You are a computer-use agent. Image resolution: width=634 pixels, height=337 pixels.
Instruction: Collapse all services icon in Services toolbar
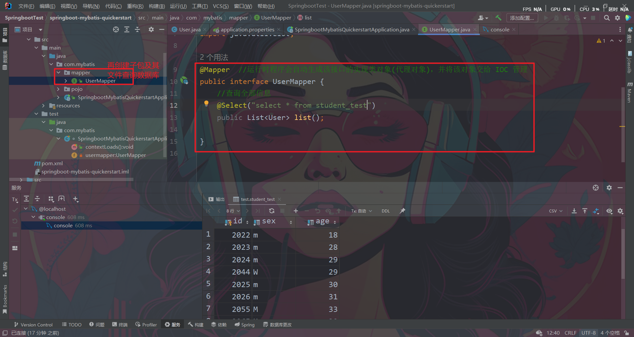click(x=37, y=199)
